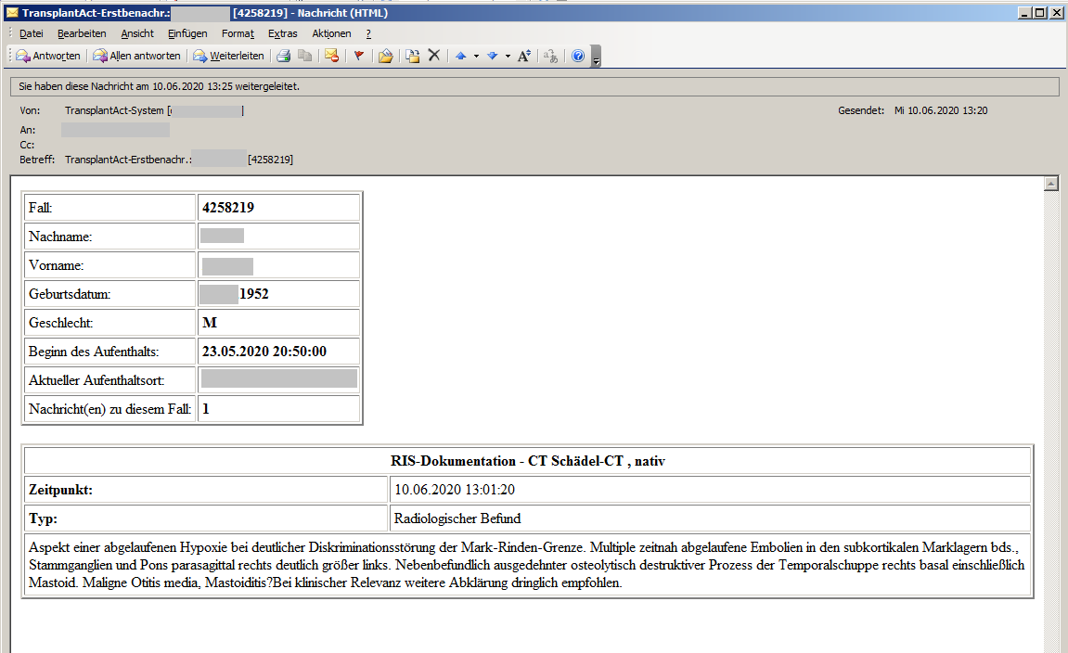Move message to folder via folder icon
The height and width of the screenshot is (653, 1068).
tap(386, 56)
